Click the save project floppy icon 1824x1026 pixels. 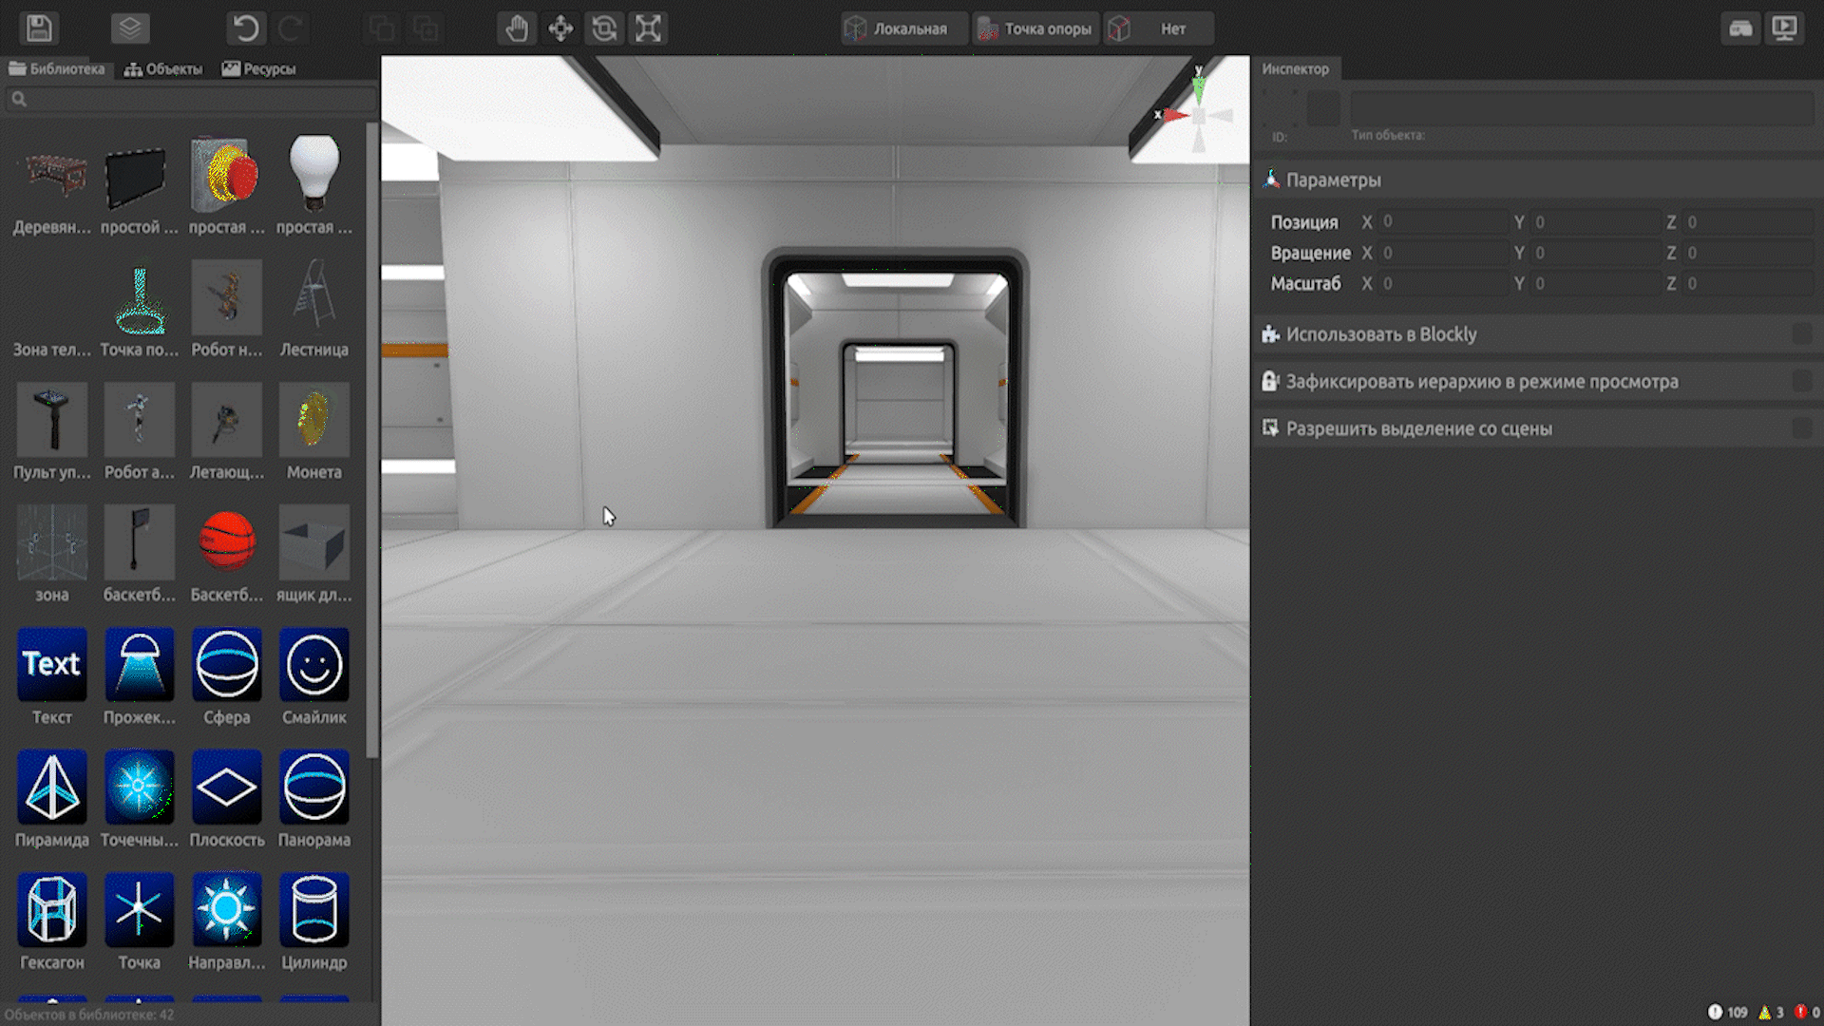coord(39,28)
